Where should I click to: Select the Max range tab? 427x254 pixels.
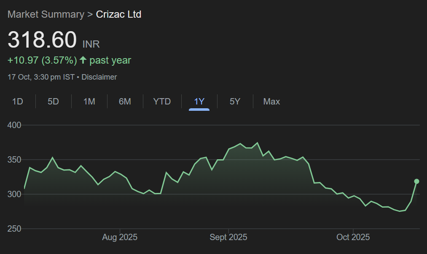271,102
